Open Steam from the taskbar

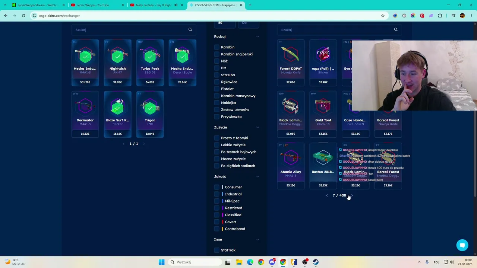[x=316, y=262]
